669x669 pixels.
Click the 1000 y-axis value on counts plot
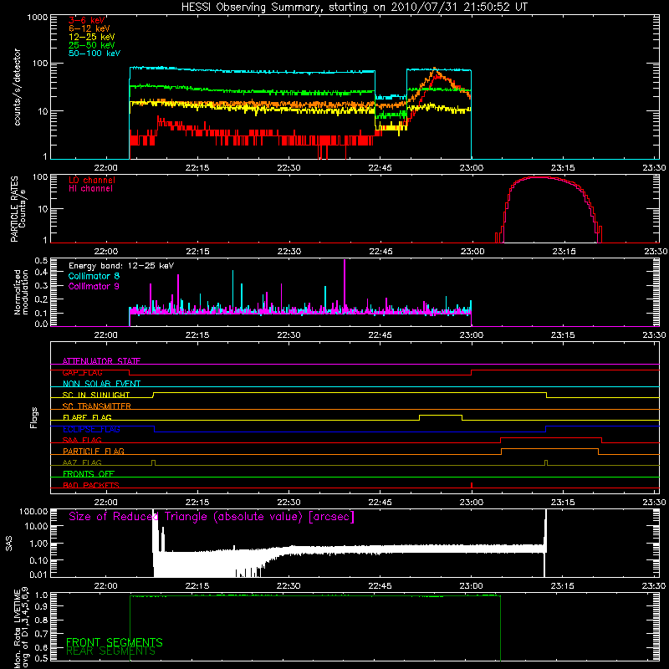coord(37,18)
